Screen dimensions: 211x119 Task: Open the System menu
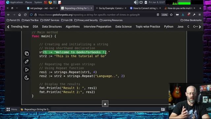click(x=38, y=2)
